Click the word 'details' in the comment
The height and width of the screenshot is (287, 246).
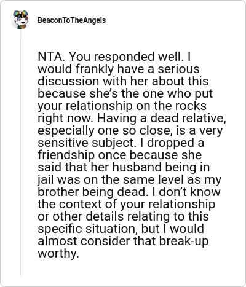point(105,216)
